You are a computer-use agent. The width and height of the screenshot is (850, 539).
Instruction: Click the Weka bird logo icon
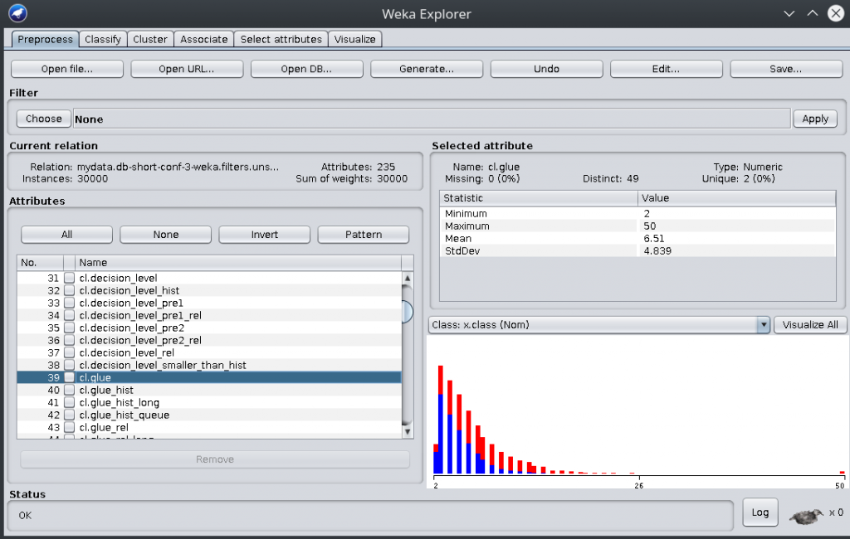18,13
